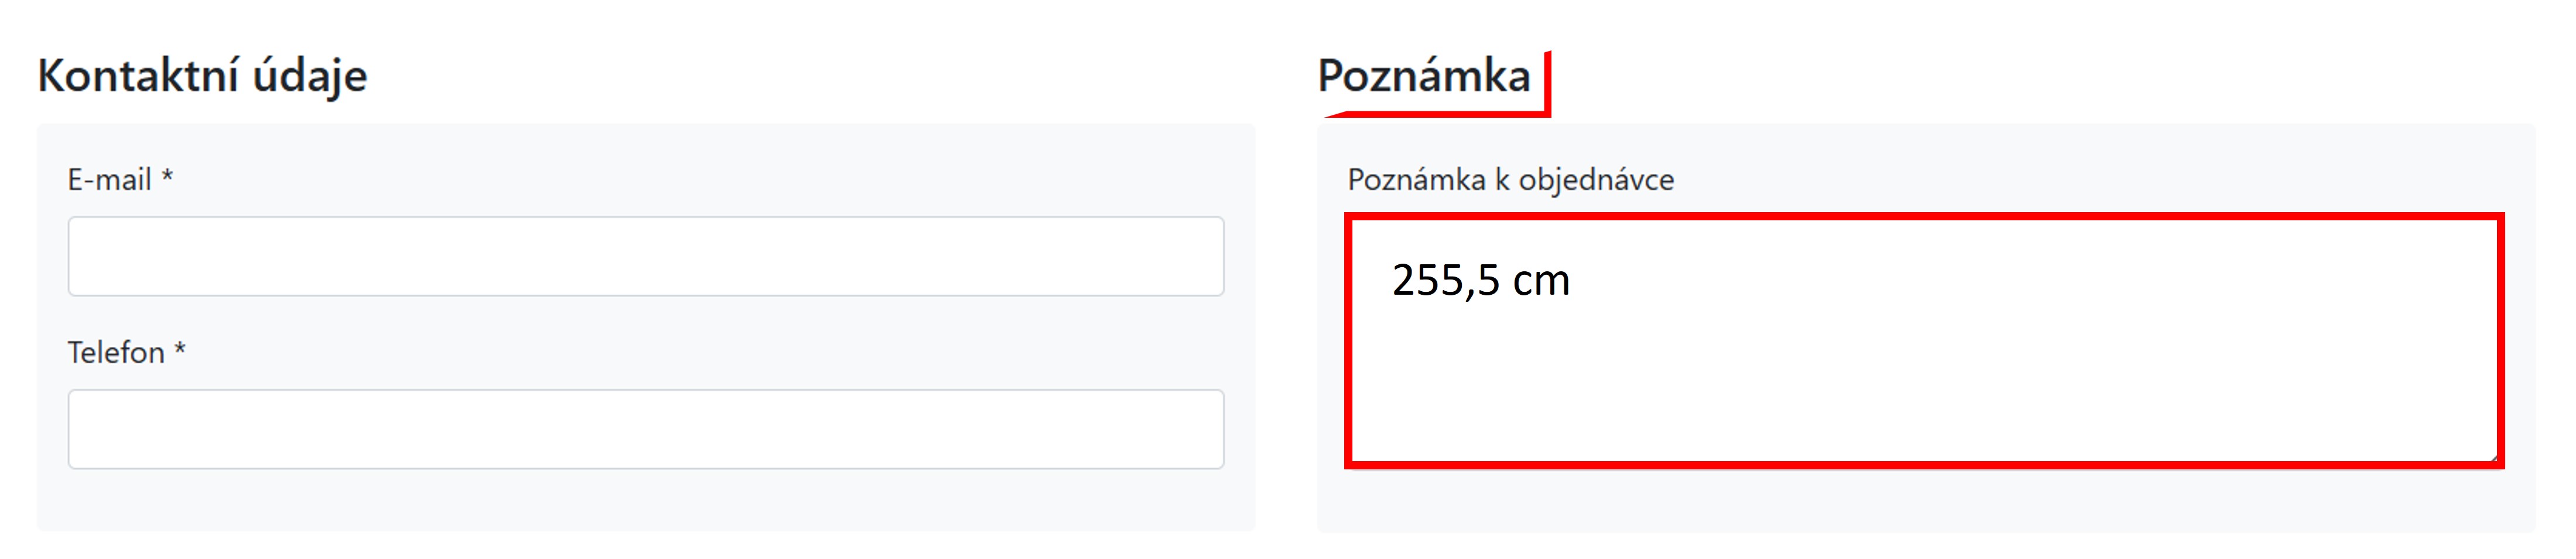This screenshot has height=559, width=2576.
Task: Click the E-mail field label
Action: point(109,180)
